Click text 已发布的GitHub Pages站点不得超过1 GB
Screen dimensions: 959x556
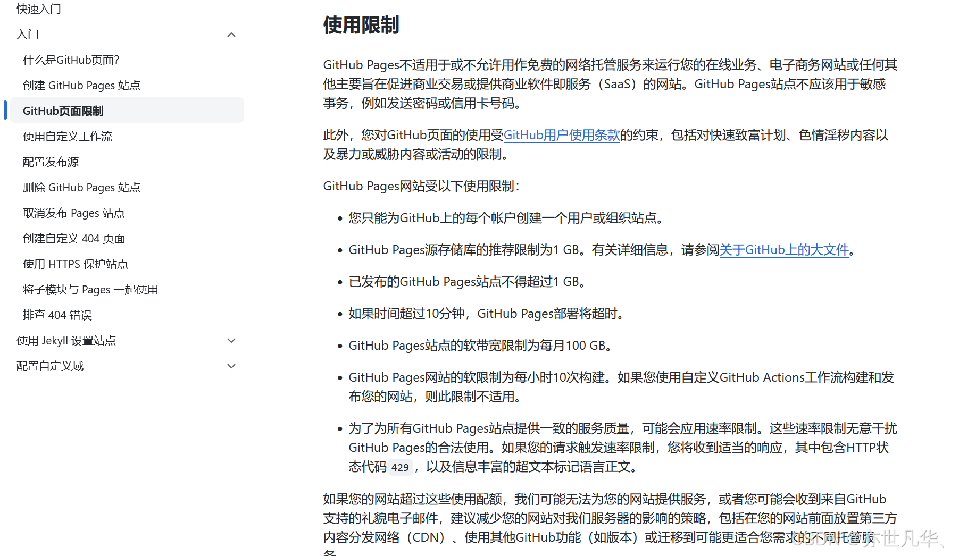(467, 282)
